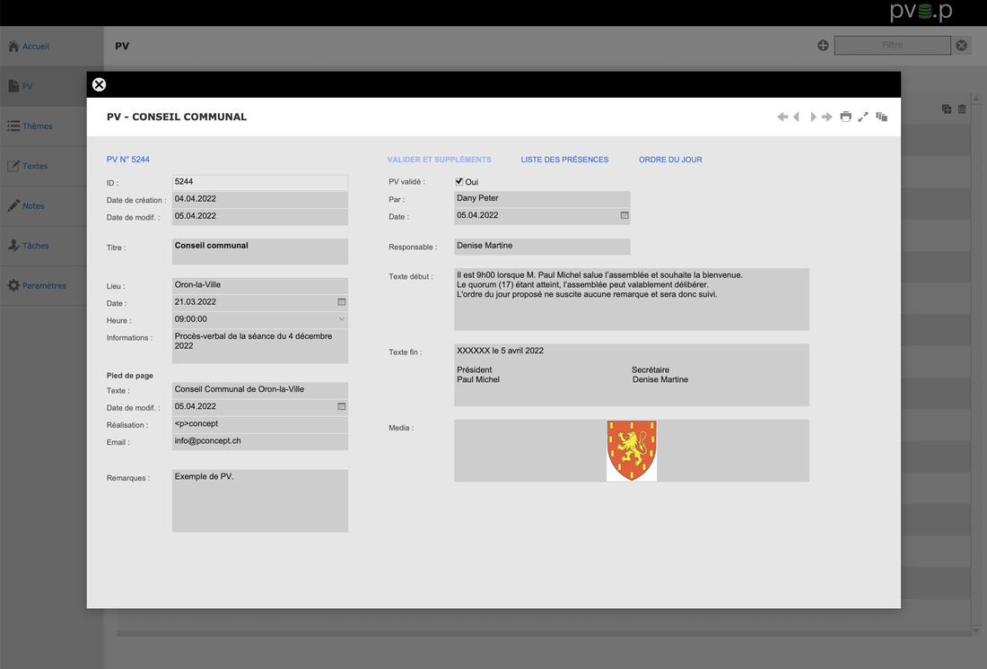Open the calendar picker for the validation Date
987x669 pixels.
[x=625, y=215]
